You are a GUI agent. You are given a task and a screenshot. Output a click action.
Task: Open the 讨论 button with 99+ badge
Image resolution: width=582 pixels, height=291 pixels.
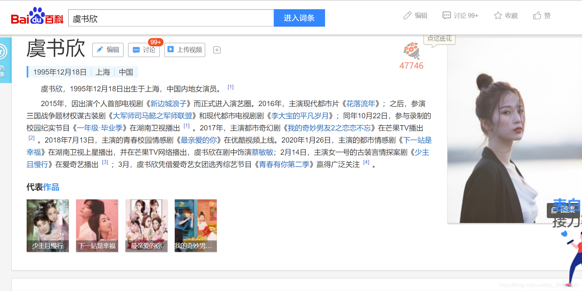pyautogui.click(x=144, y=50)
